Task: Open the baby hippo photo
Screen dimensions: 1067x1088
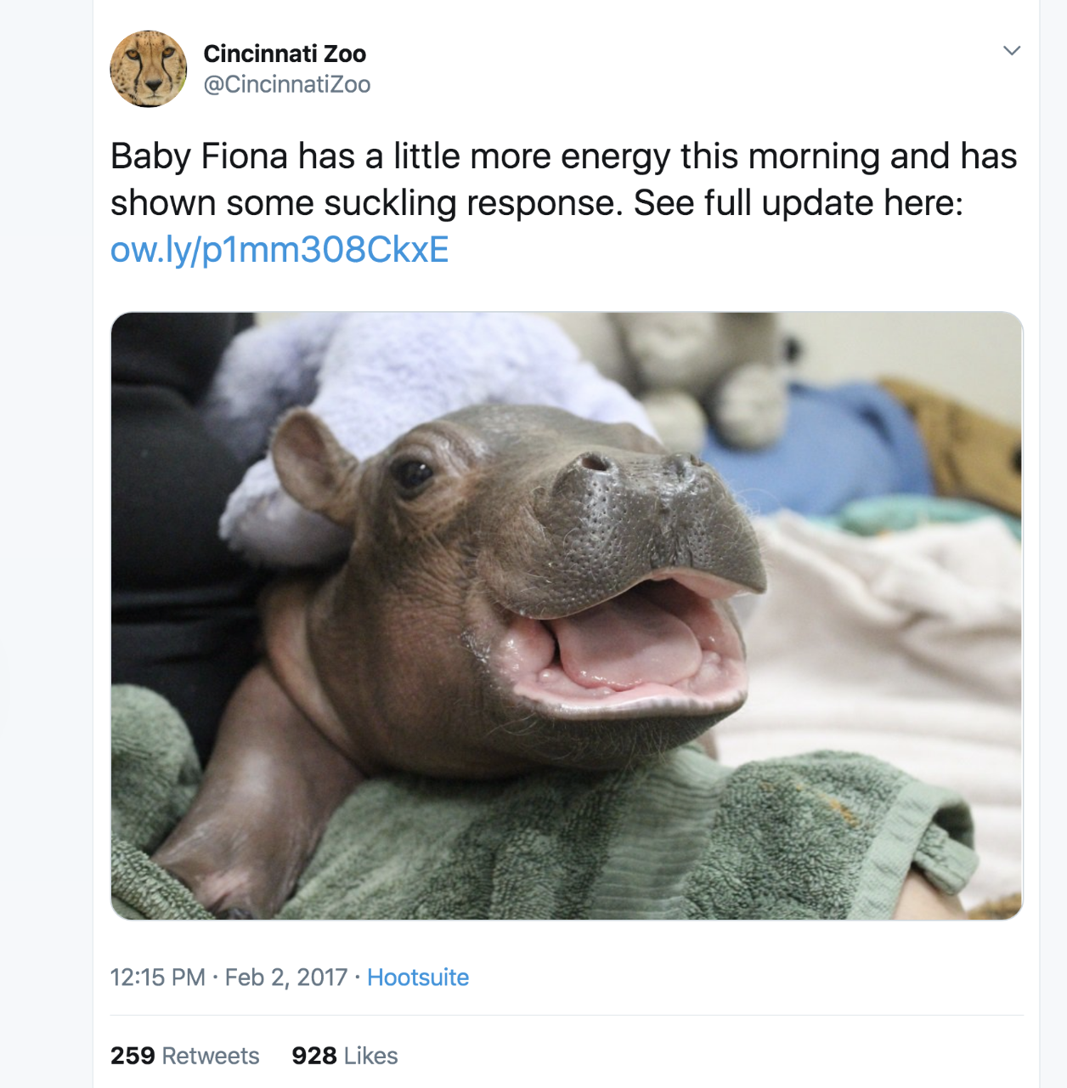Action: point(567,617)
